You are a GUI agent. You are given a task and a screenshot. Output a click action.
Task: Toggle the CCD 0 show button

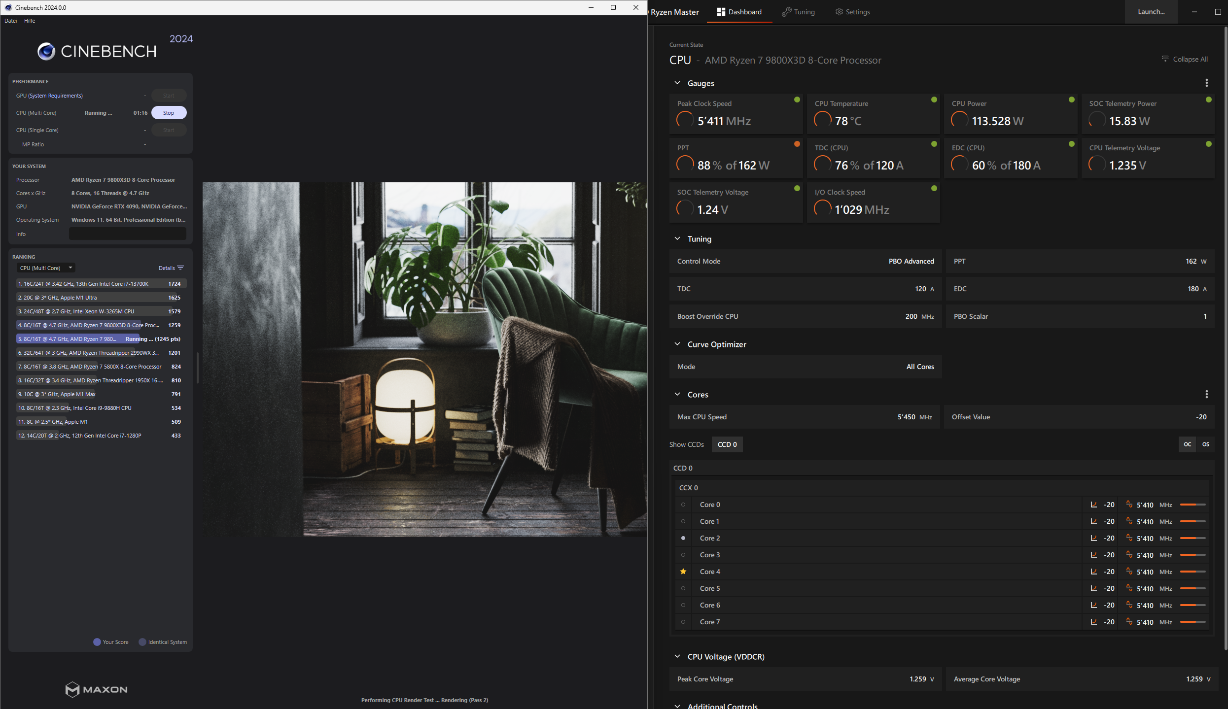tap(727, 444)
